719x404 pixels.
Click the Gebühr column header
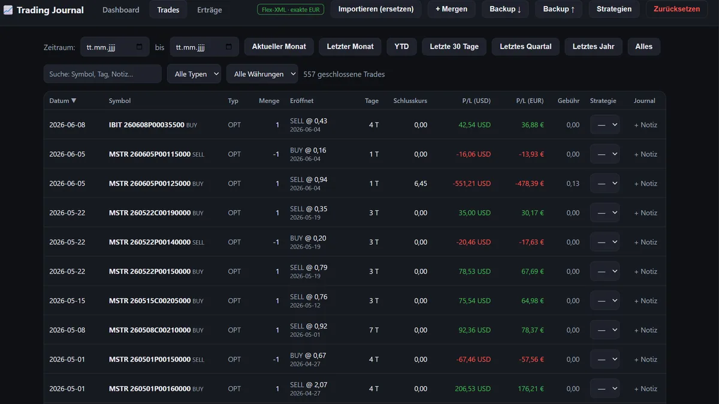pos(568,101)
